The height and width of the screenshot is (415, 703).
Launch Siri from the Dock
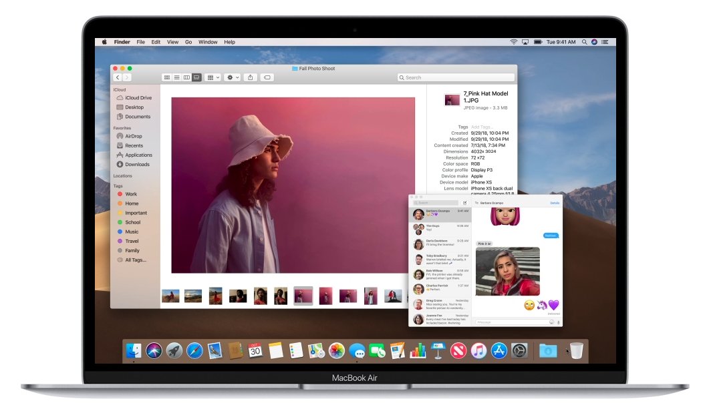tap(154, 350)
